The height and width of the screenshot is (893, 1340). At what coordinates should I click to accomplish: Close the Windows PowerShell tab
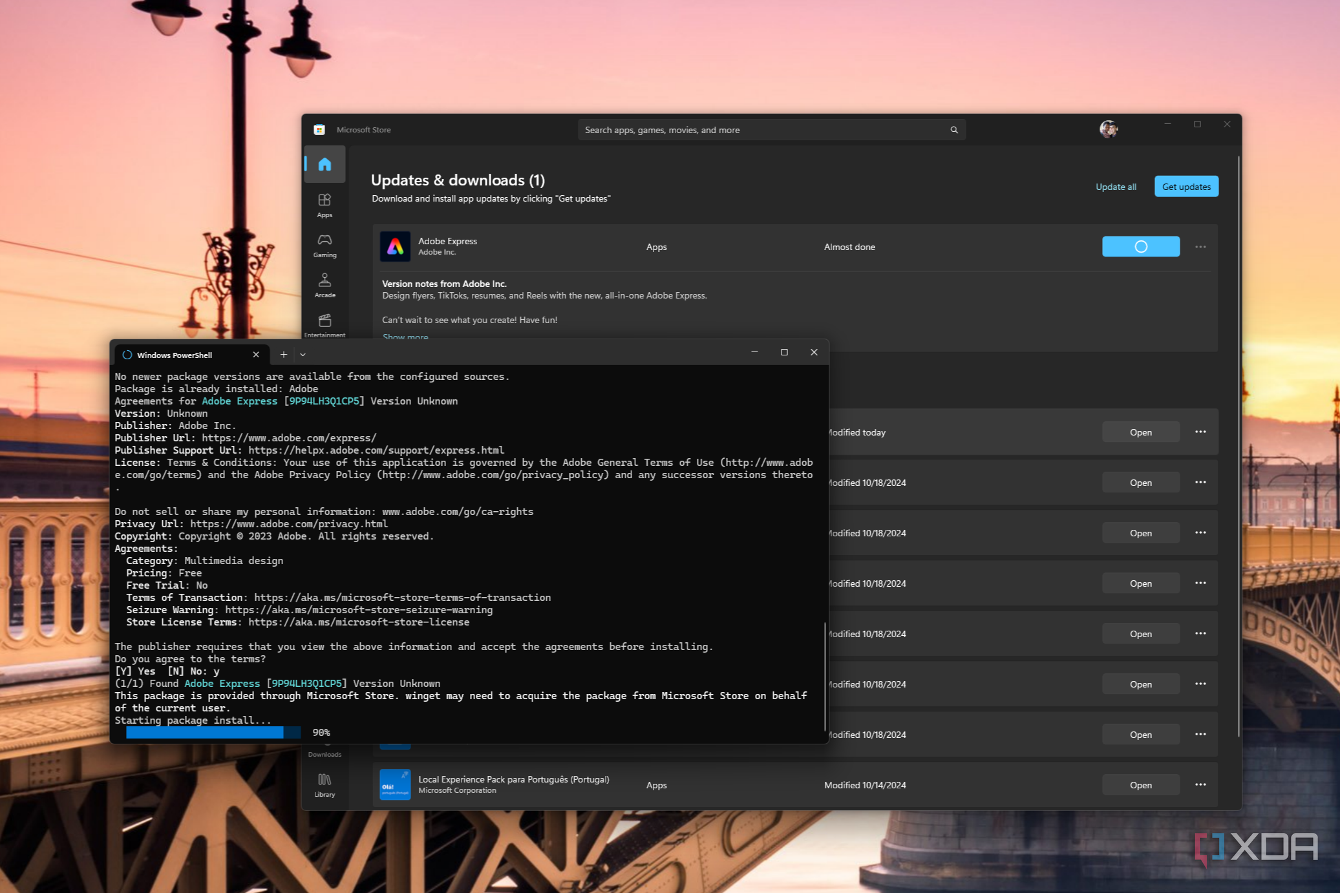point(256,354)
